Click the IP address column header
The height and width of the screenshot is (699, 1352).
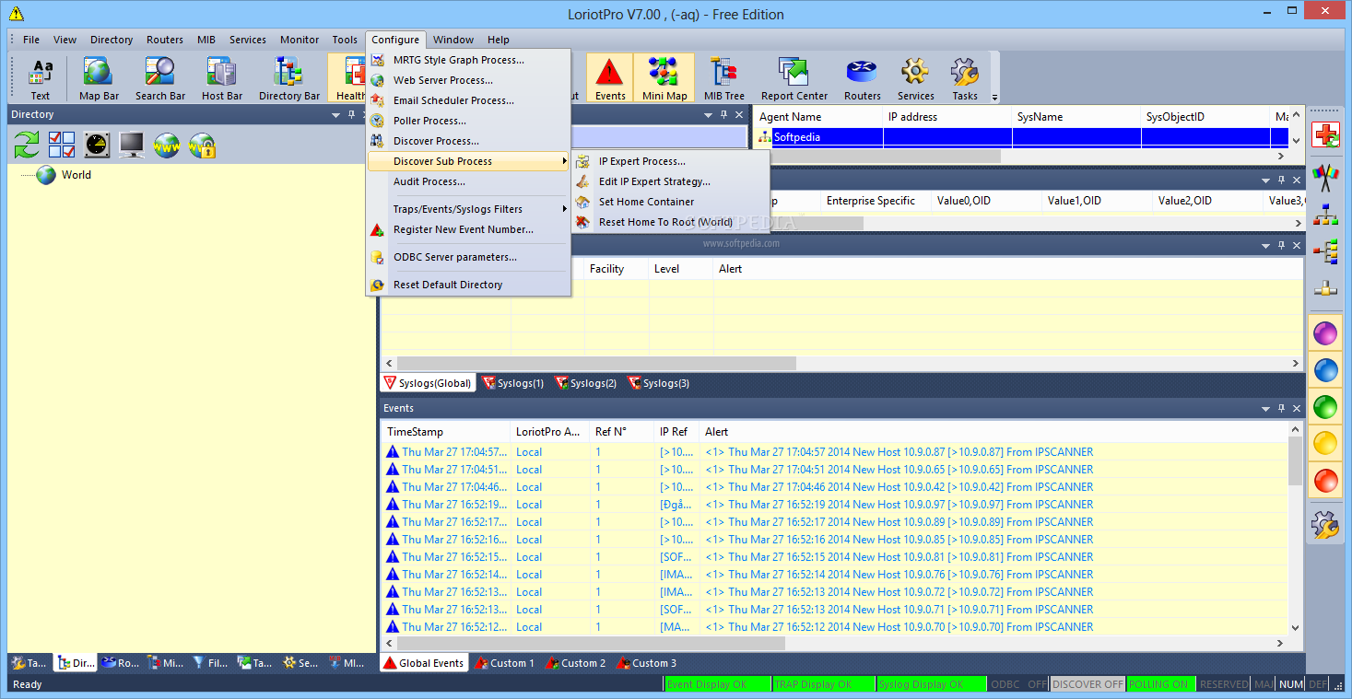coord(946,117)
